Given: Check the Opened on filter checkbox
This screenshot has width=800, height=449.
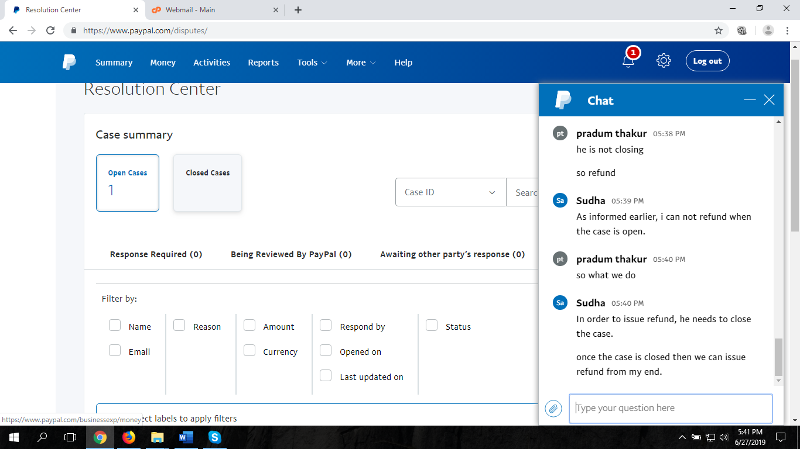Looking at the screenshot, I should [x=326, y=351].
